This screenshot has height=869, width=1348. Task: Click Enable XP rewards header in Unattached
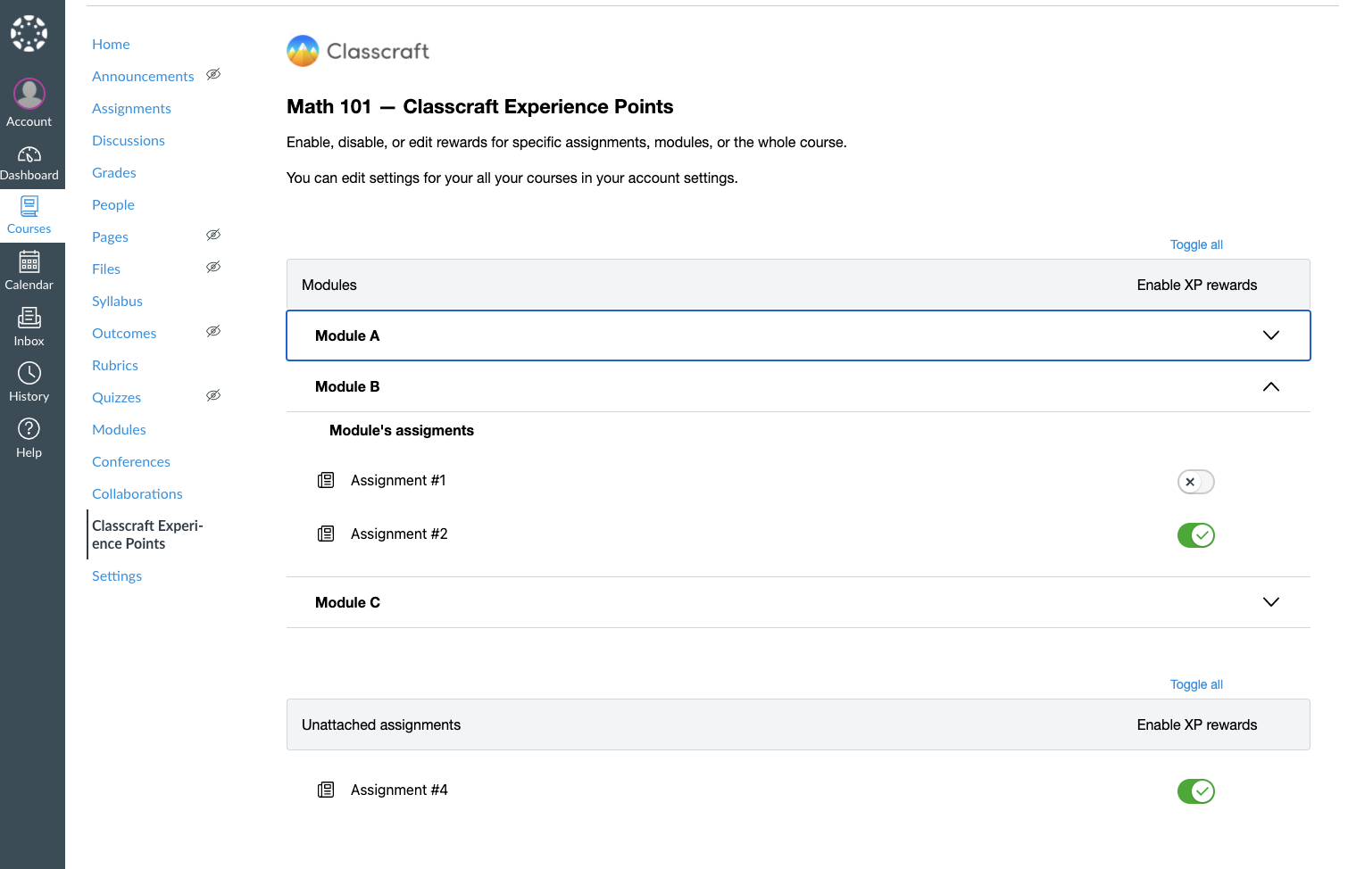1197,724
